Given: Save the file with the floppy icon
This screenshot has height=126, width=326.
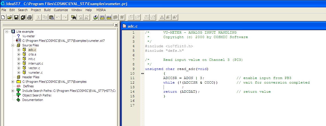Looking at the screenshot, I should (x=16, y=17).
